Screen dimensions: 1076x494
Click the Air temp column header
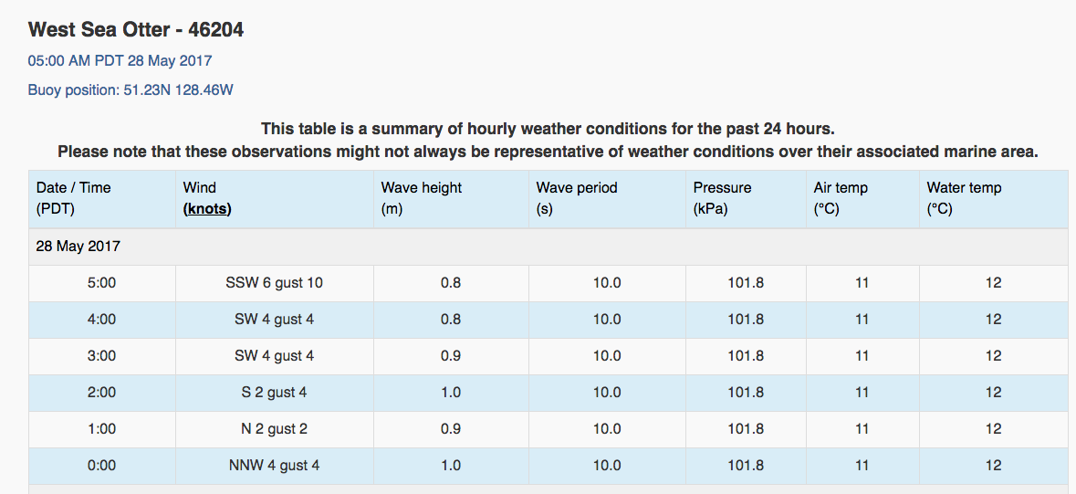862,199
